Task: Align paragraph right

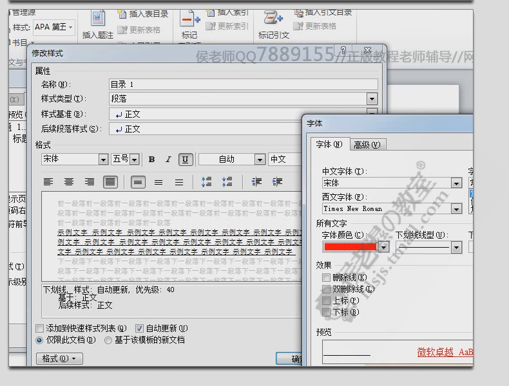Action: 90,182
